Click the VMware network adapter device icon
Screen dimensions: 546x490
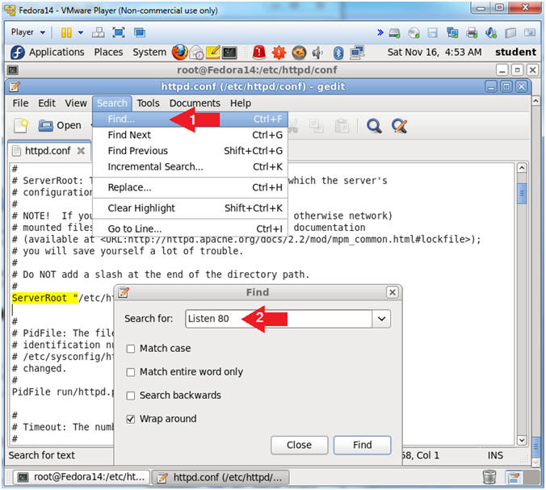tap(452, 33)
